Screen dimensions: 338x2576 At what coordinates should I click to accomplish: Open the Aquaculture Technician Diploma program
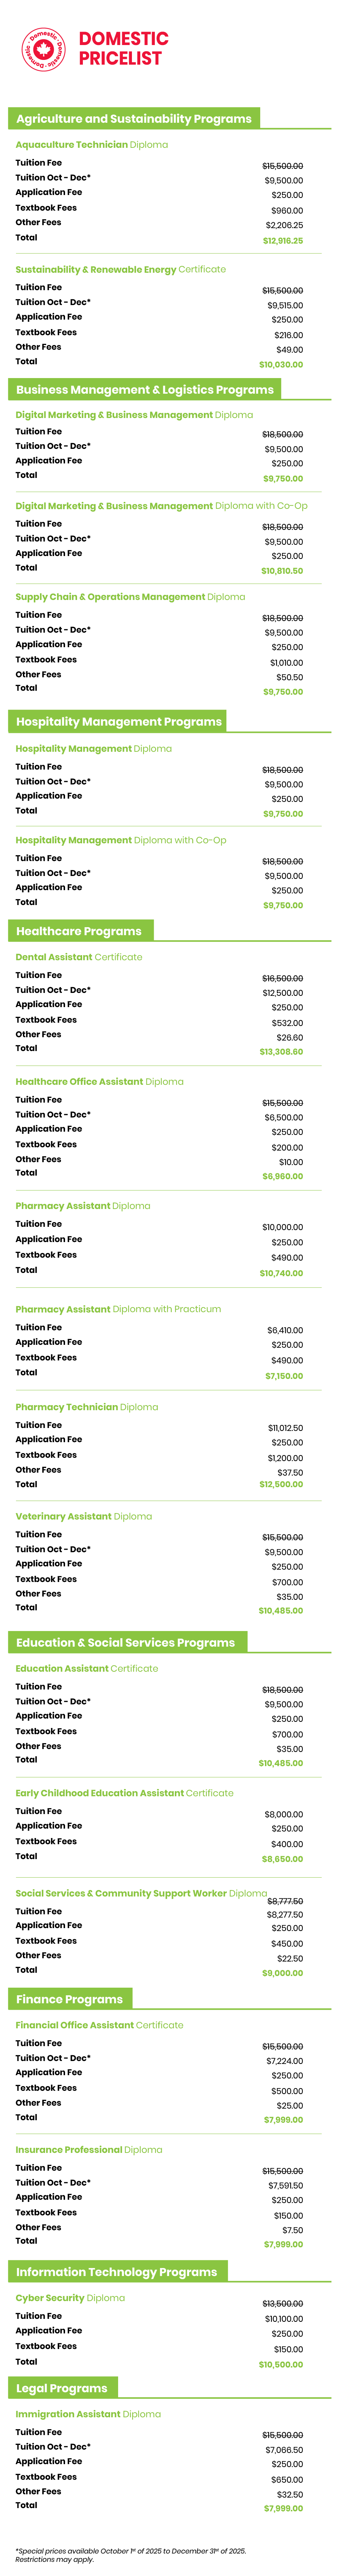click(91, 145)
